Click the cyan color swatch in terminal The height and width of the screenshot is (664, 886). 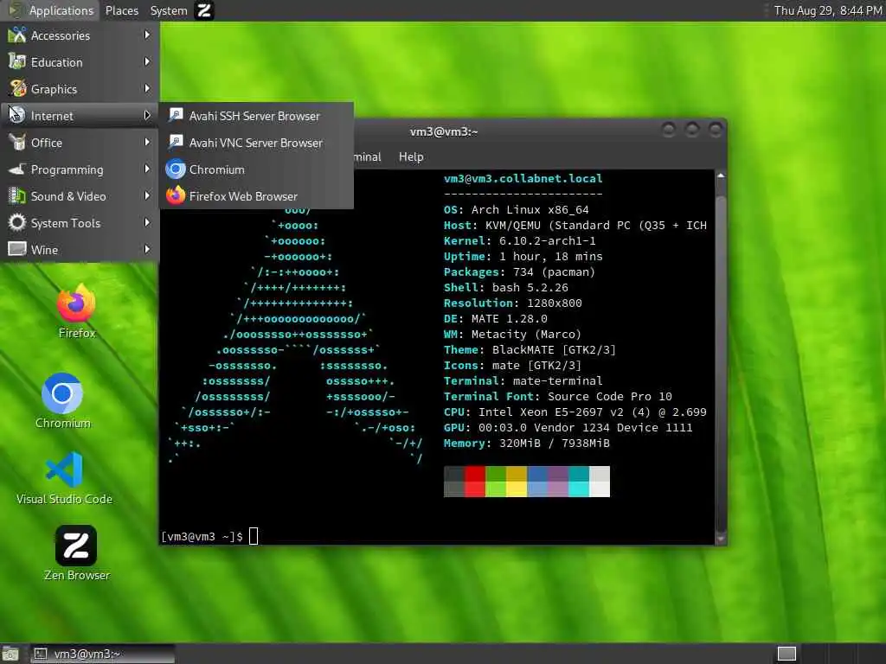pyautogui.click(x=579, y=482)
